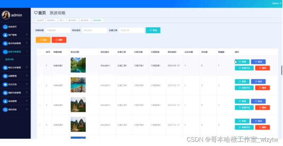Tick the checkbox for row 攻略标题1

pyautogui.click(x=40, y=66)
